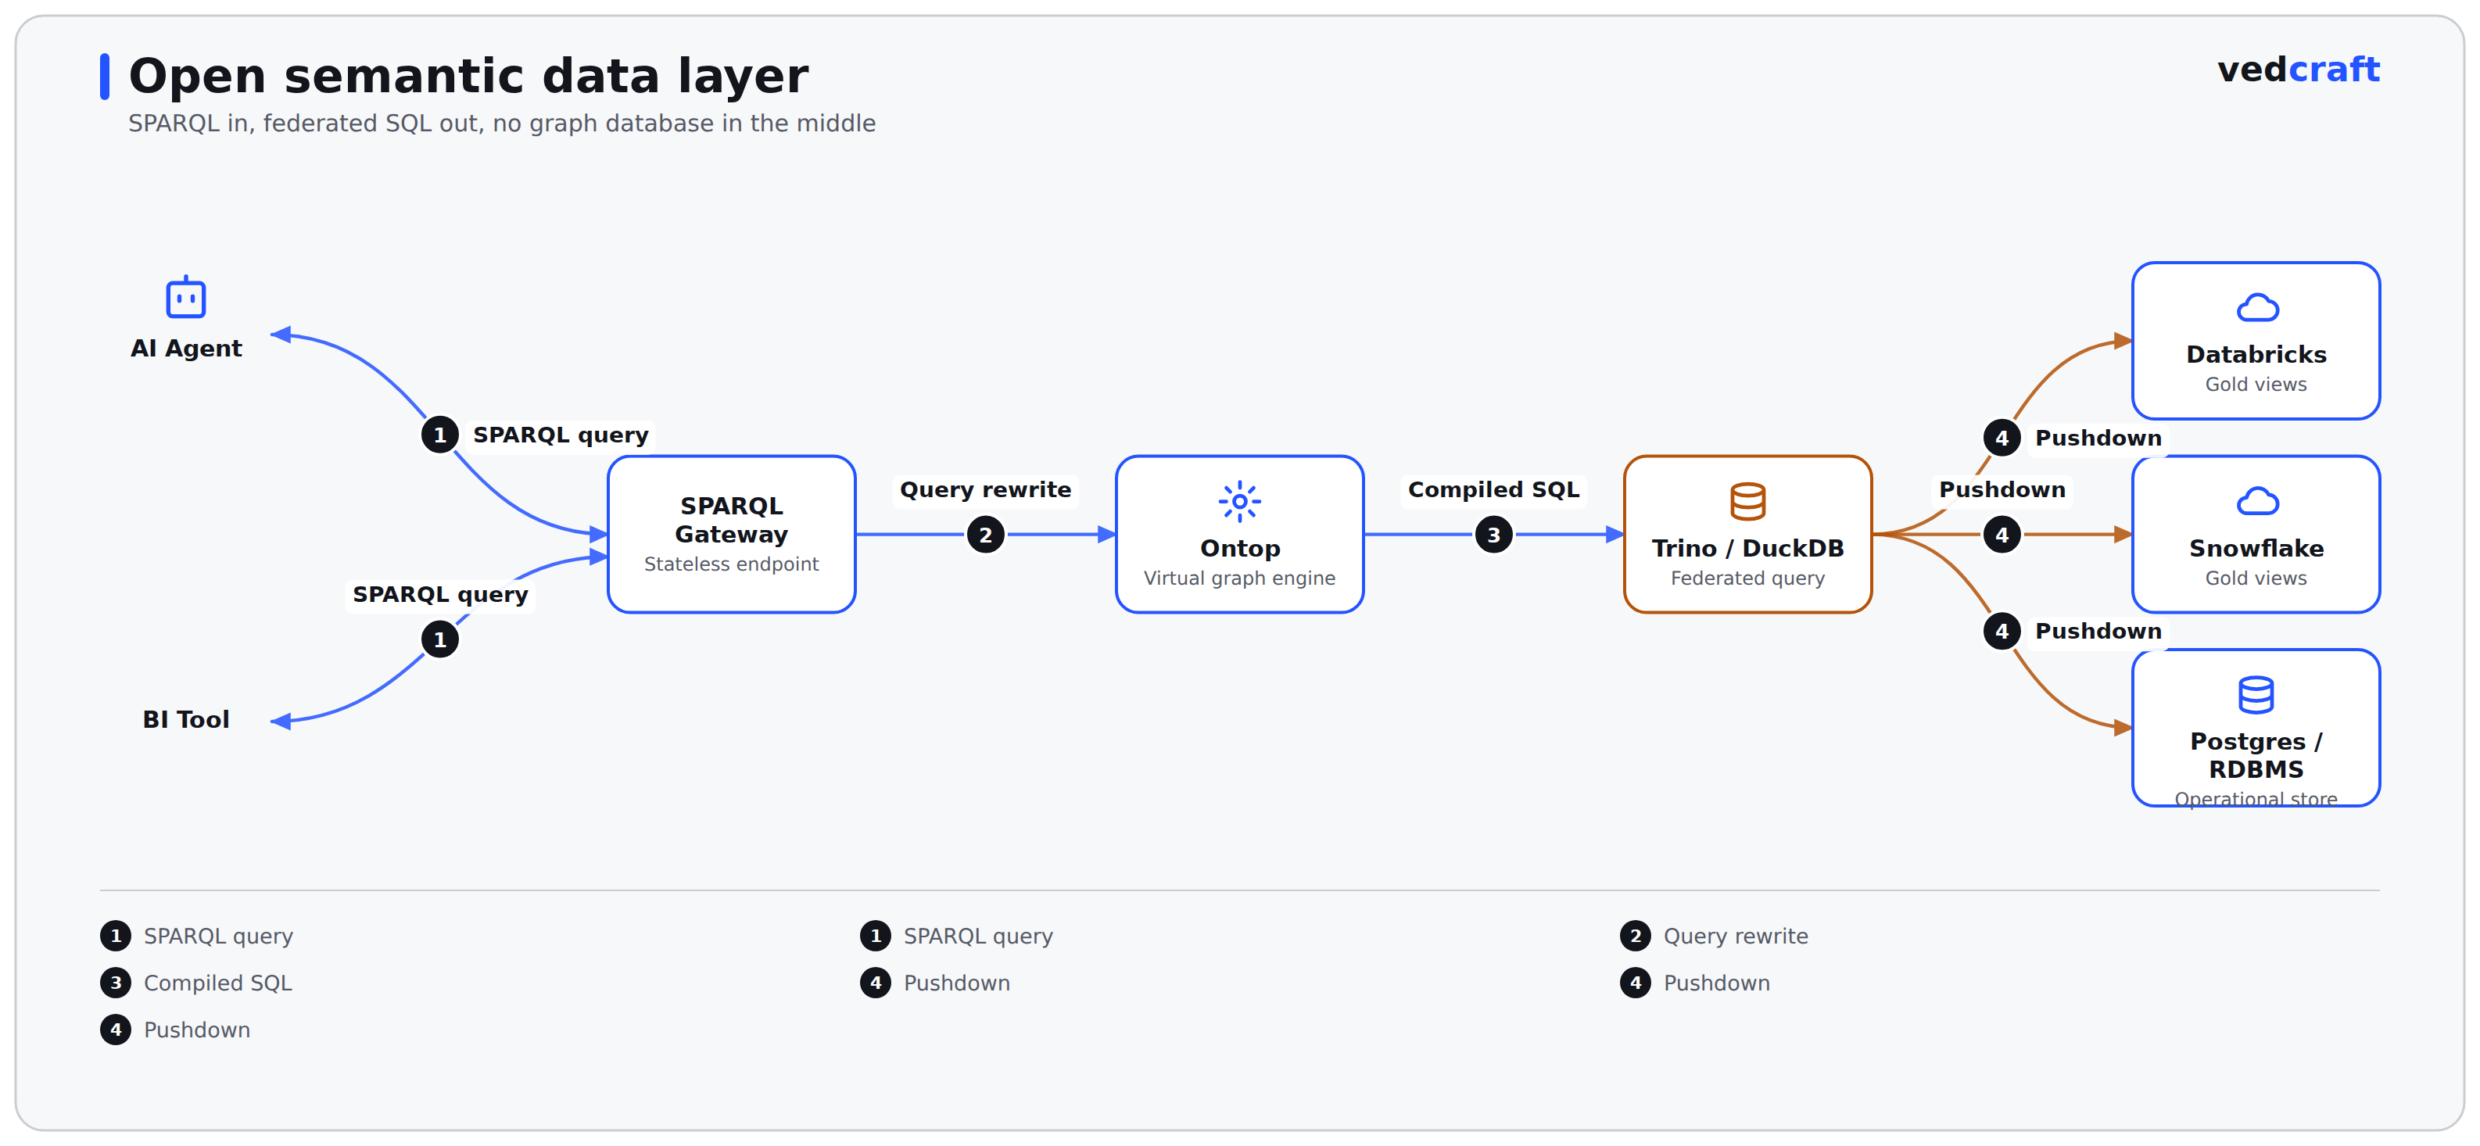Select the 'Operational store' subtitle
This screenshot has height=1146, width=2480.
tap(2256, 799)
